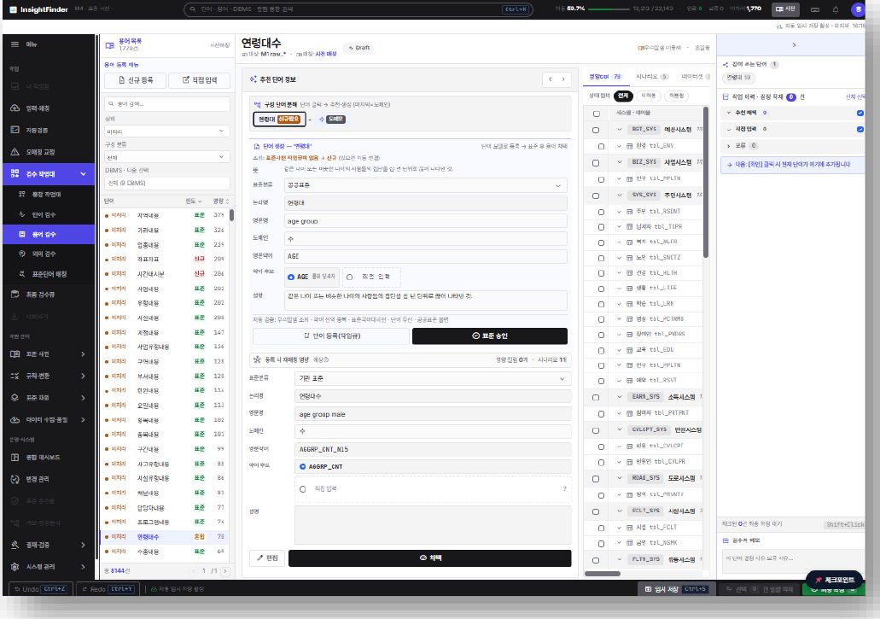Viewport: 880px width, 619px height.
Task: Check the BIZ_SYS 사업시스템 checkbox
Action: coord(596,163)
